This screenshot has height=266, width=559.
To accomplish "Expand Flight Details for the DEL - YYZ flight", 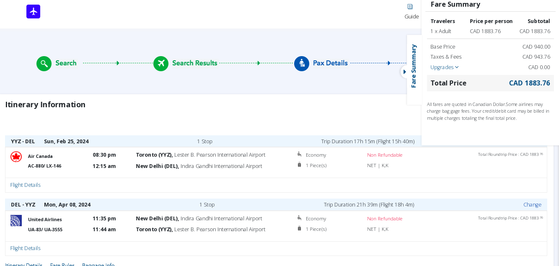I will (25, 248).
